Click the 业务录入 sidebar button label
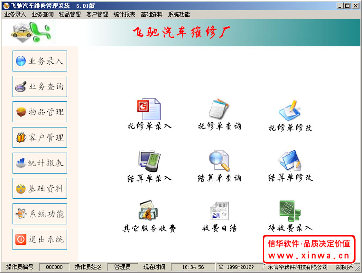Screen dimensions: 362x273 [46, 61]
